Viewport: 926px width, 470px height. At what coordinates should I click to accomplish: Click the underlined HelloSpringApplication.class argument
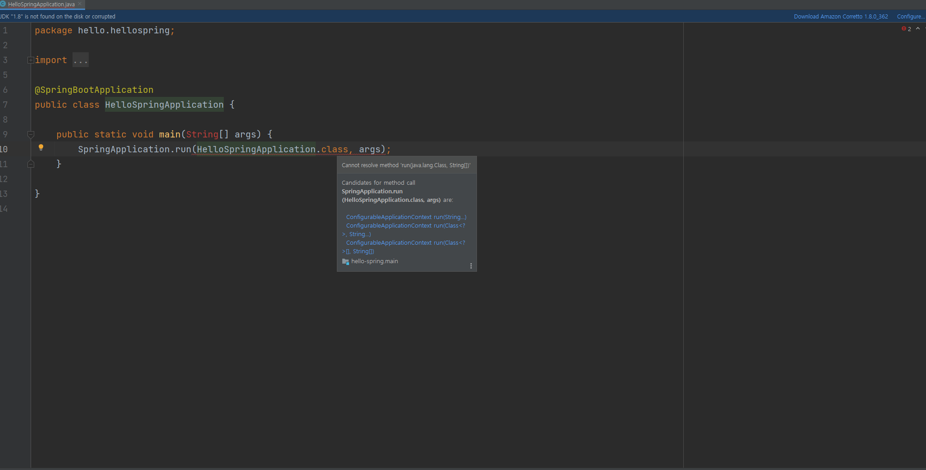coord(272,149)
